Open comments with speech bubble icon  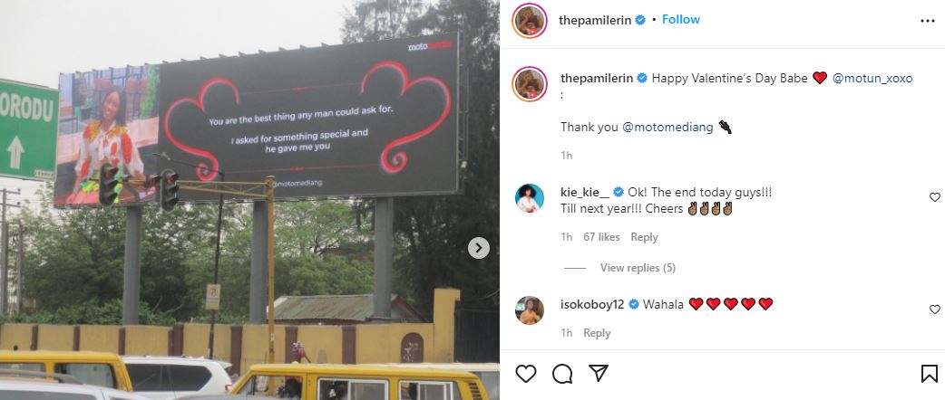coord(562,374)
